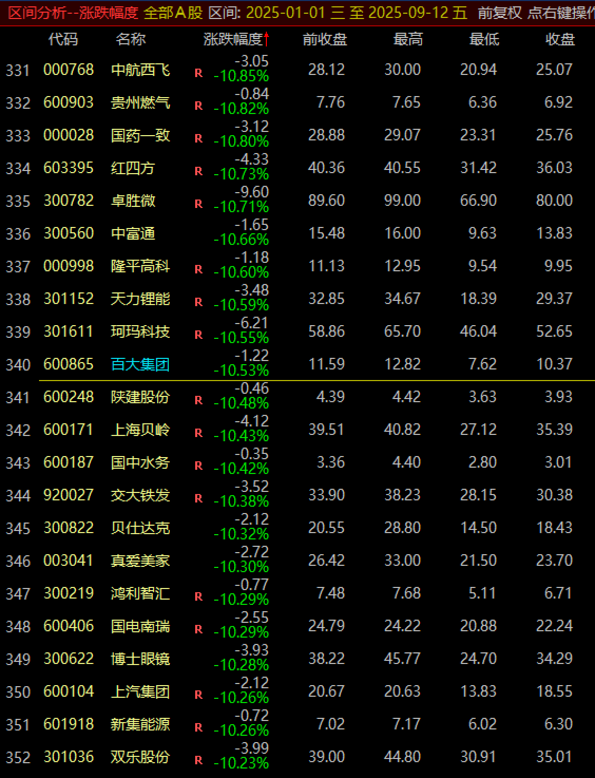This screenshot has width=595, height=778.
Task: Click stock code 600865
Action: tap(69, 364)
